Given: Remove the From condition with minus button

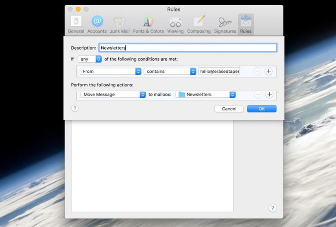Looking at the screenshot, I should pyautogui.click(x=257, y=72).
